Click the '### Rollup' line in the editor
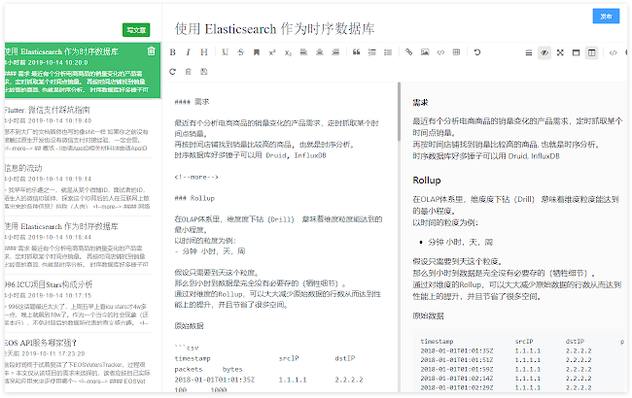 click(x=194, y=198)
